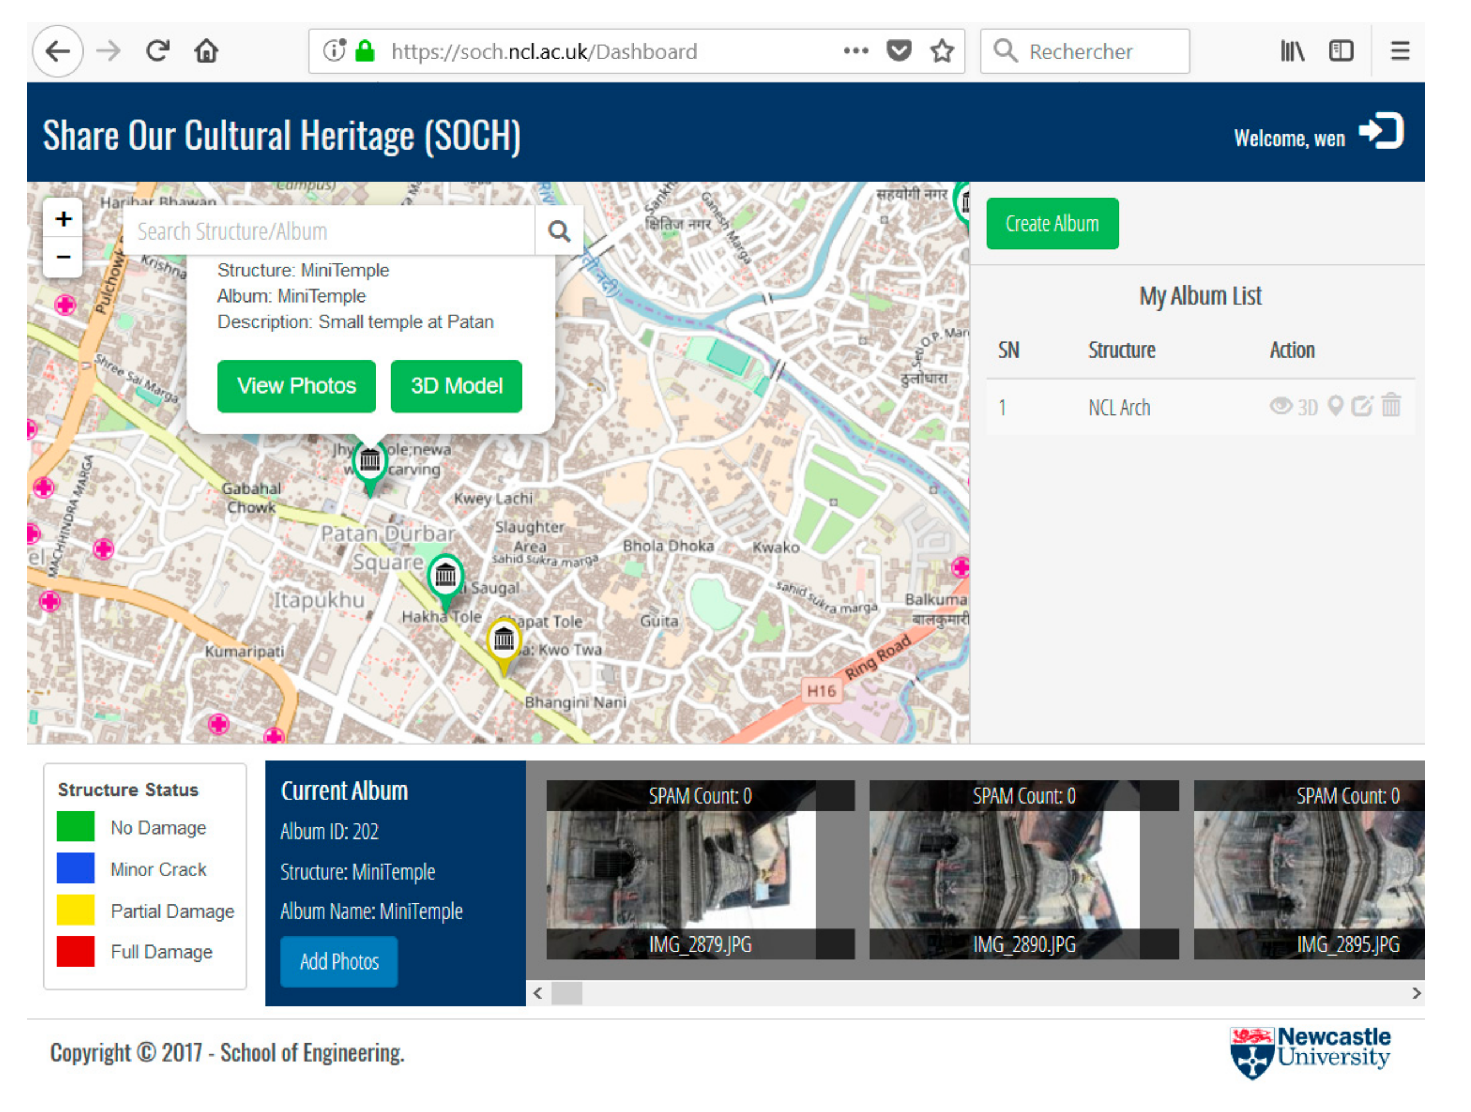Click the map pin icon for NCL Arch

pyautogui.click(x=1335, y=406)
